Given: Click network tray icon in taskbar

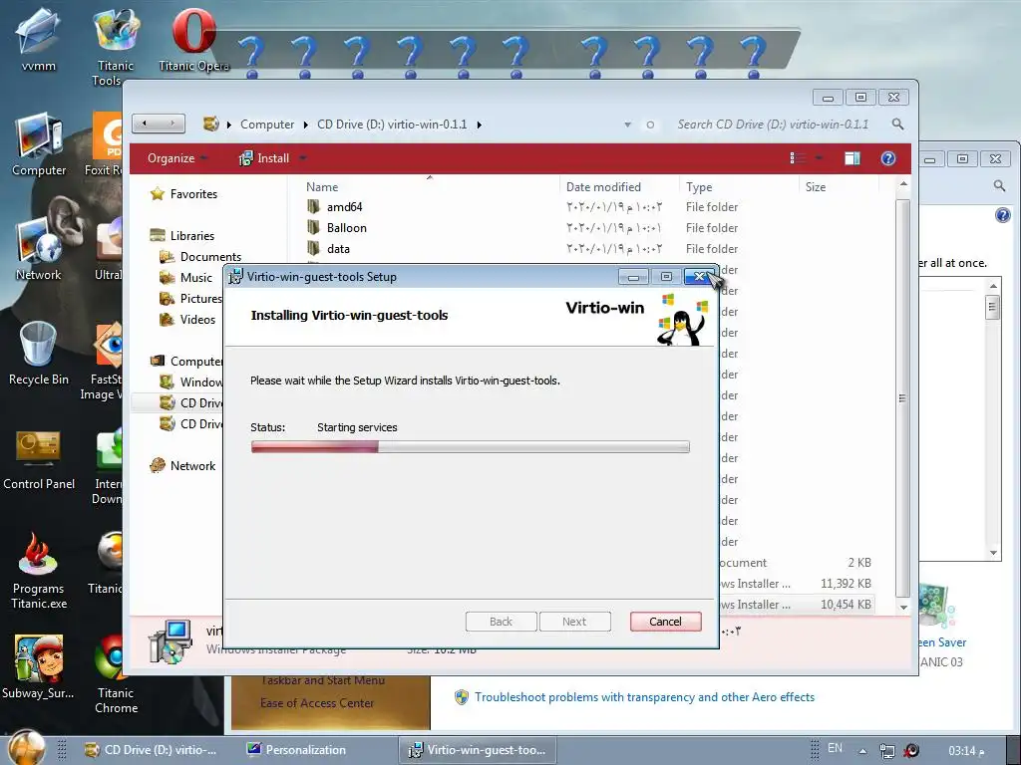Looking at the screenshot, I should (x=886, y=751).
